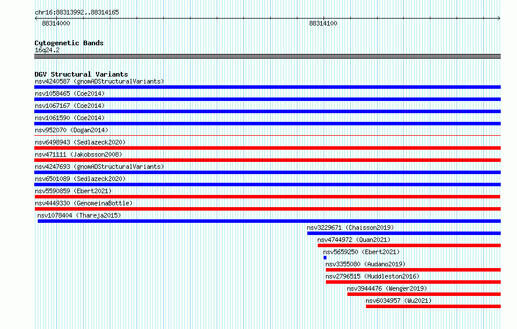Screen dimensions: 517x329
Task: Click the blue bar of nsv1067167
Action: pyautogui.click(x=267, y=111)
